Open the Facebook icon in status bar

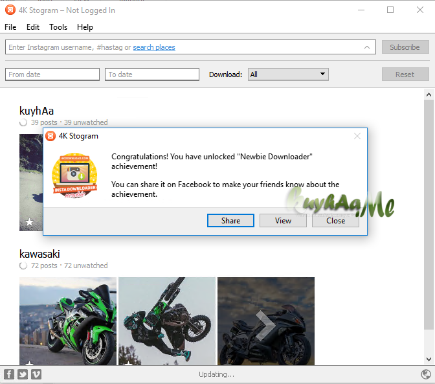tap(9, 374)
